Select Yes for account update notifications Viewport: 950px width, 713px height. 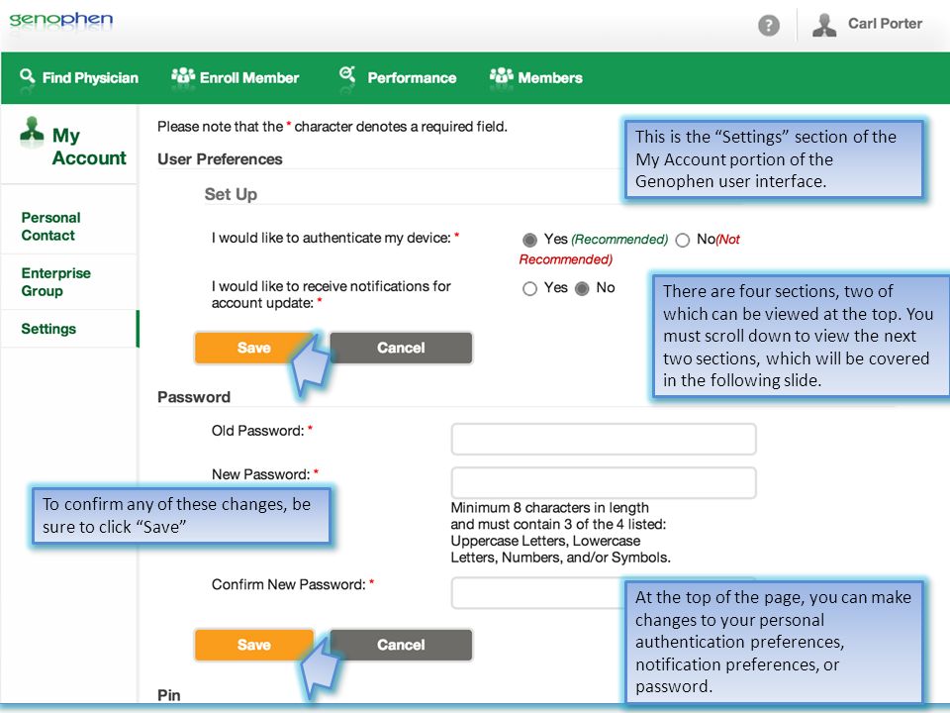[x=529, y=288]
